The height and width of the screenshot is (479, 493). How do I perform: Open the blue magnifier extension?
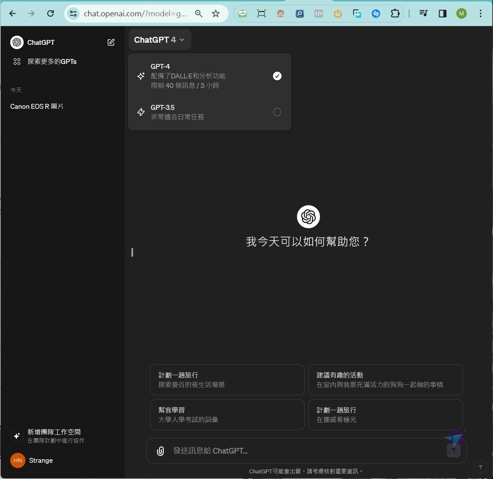299,13
